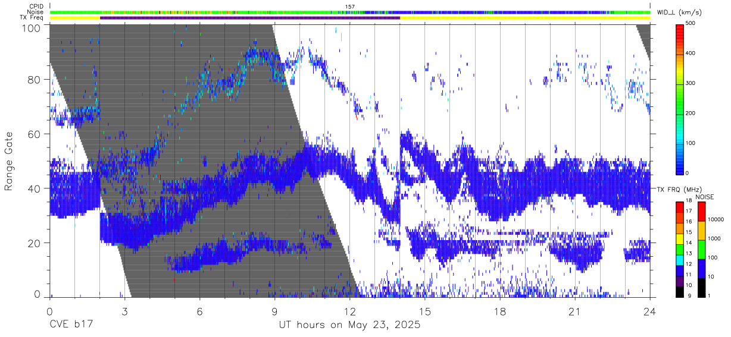Click the y-axis tick label 100

pyautogui.click(x=32, y=27)
